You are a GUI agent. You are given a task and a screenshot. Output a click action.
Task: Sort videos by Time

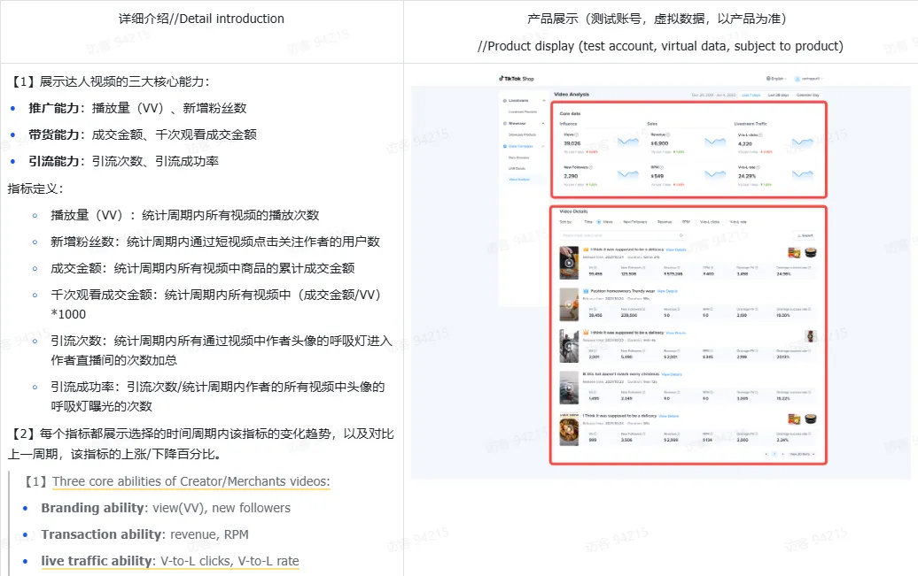click(586, 221)
